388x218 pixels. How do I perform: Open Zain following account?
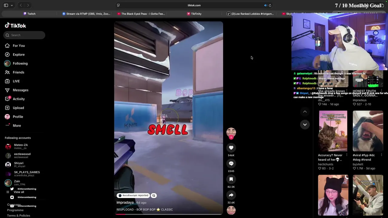tap(17, 183)
